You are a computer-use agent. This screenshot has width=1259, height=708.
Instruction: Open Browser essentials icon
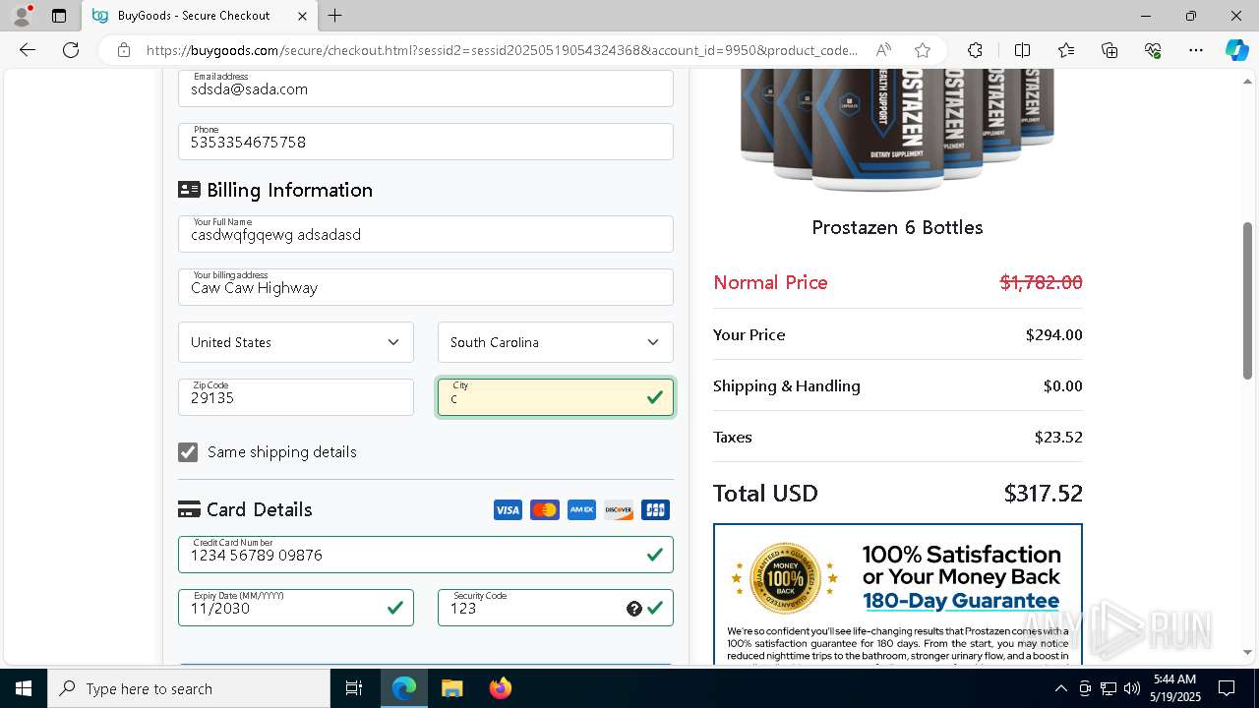point(1153,50)
